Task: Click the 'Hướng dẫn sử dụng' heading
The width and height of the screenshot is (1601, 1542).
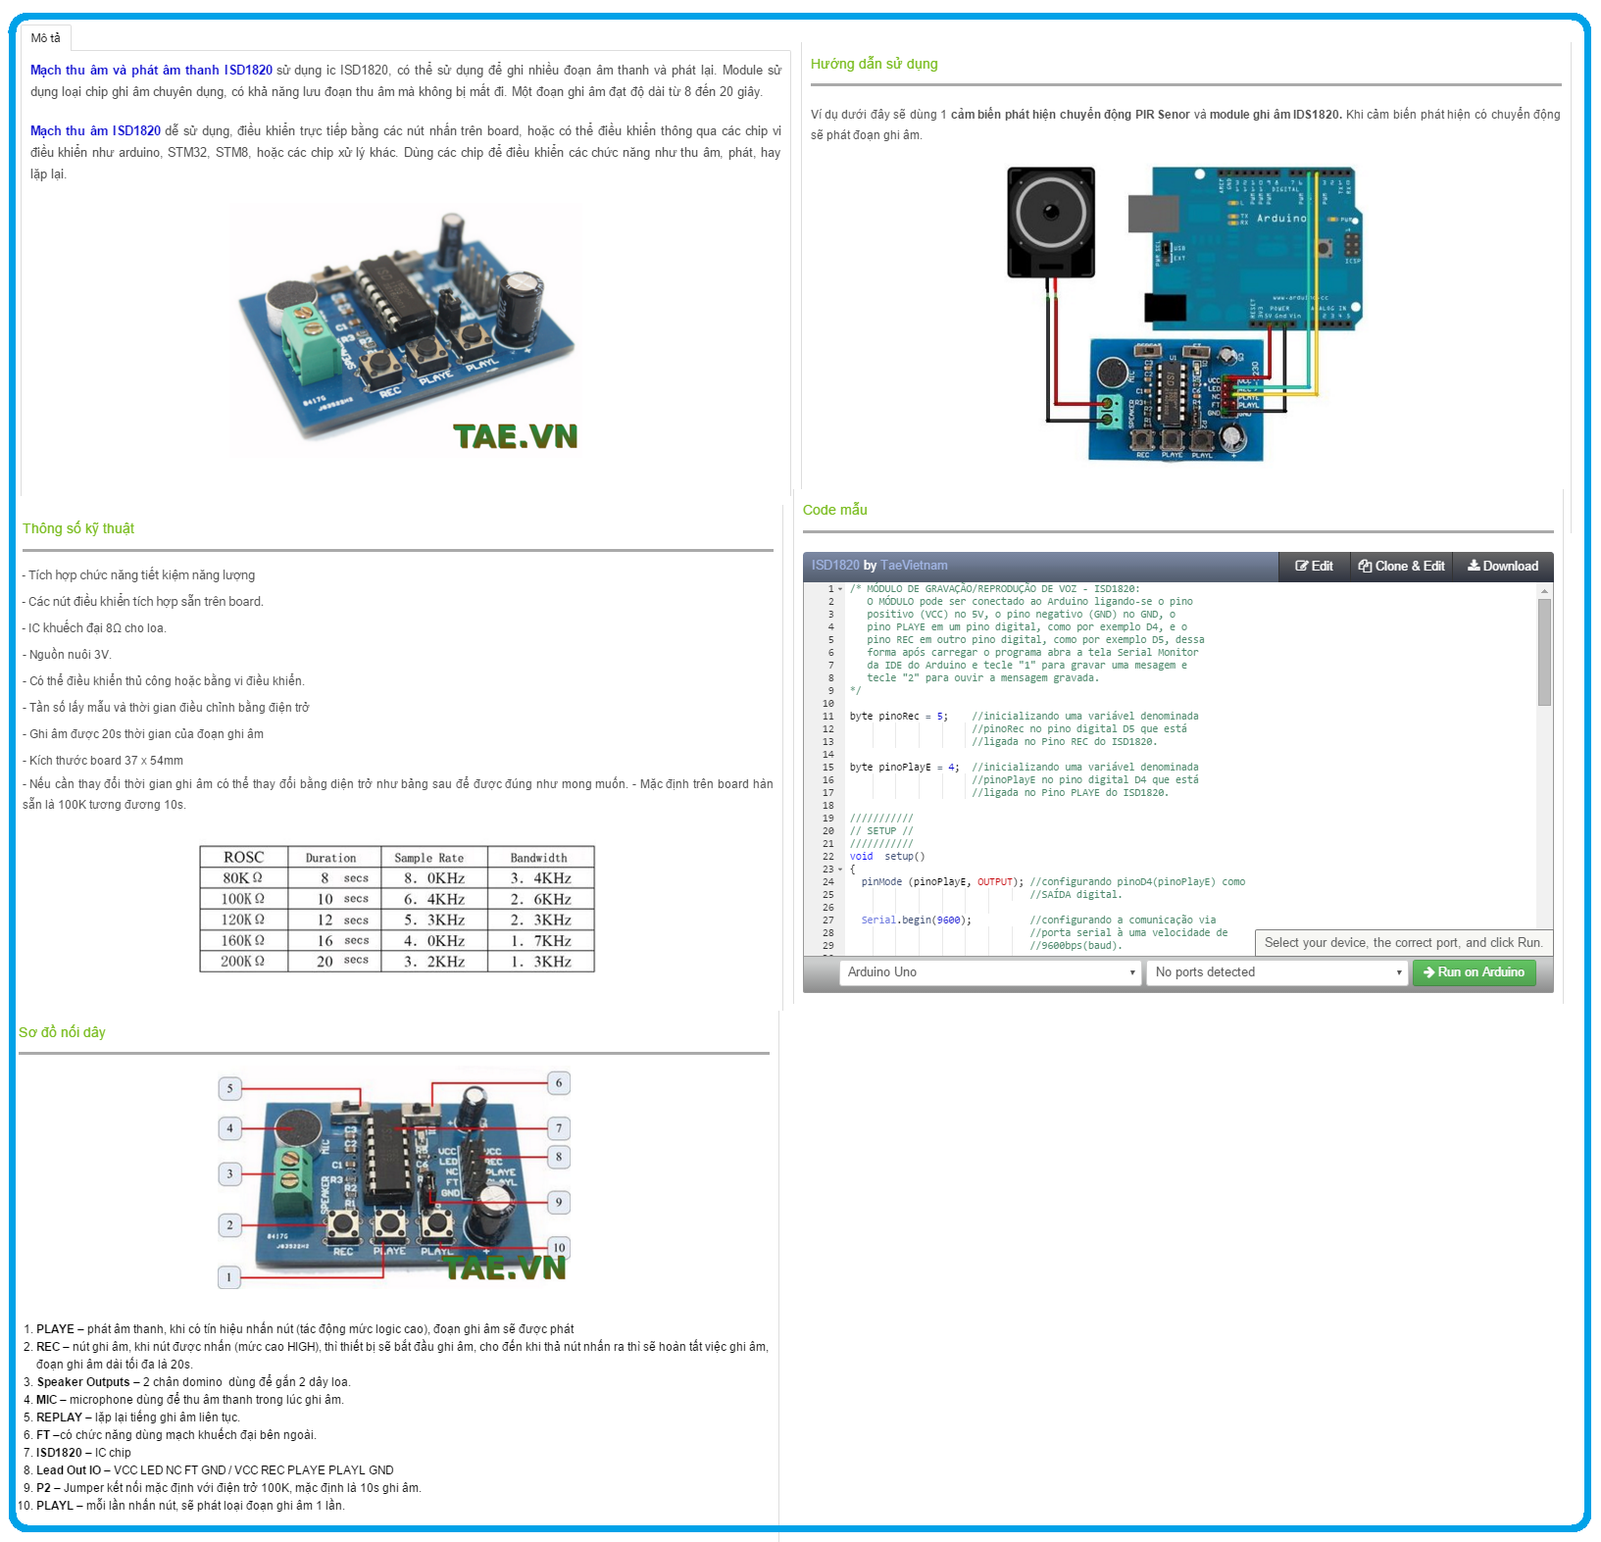Action: (875, 64)
